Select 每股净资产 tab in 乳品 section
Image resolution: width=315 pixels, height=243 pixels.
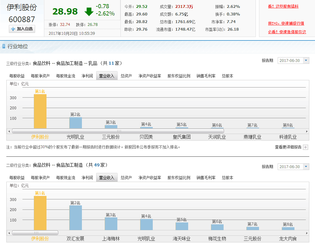coord(40,76)
